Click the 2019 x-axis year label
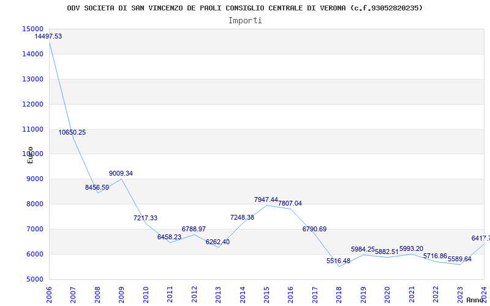490x306 pixels. [x=363, y=294]
